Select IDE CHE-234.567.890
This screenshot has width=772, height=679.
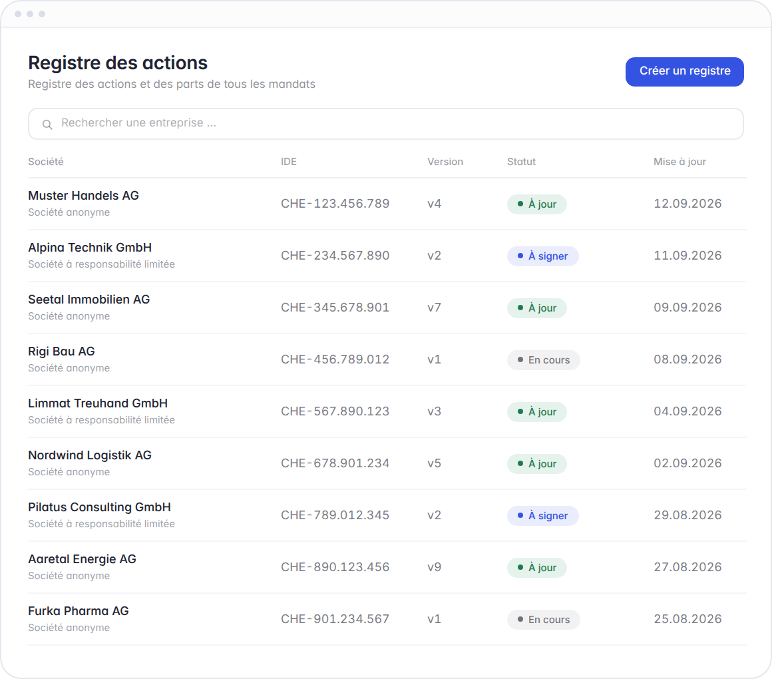[335, 256]
